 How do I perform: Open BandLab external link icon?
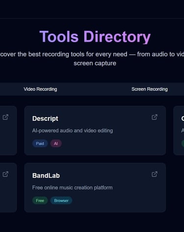click(155, 174)
